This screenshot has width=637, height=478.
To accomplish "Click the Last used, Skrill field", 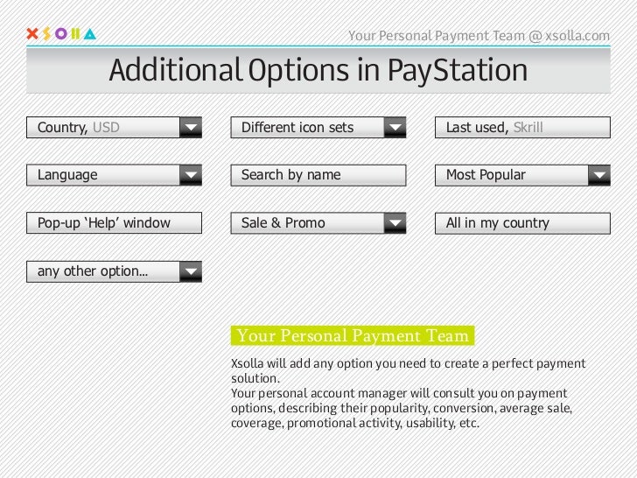I will click(522, 128).
